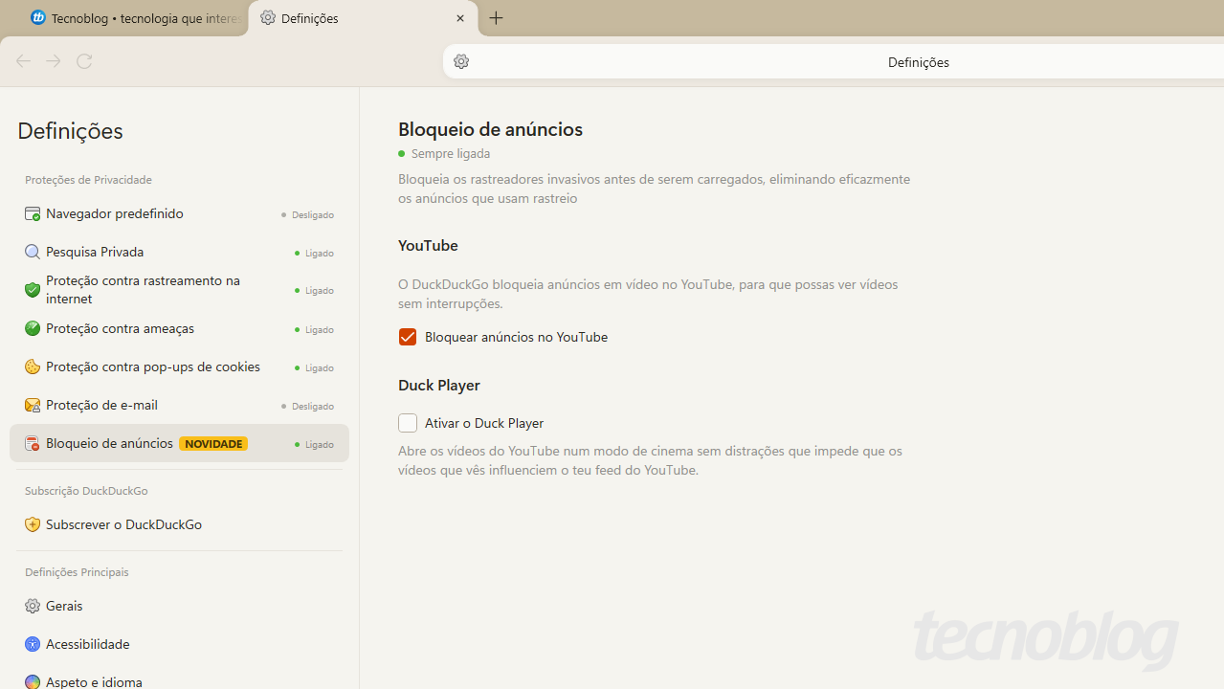
Task: Click the Bloqueio de anúncios heading
Action: click(x=490, y=129)
